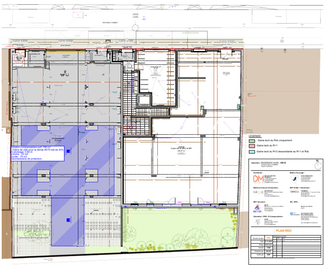This screenshot has height=266, width=325.
Task: Click the BET fluide company logo
Action: point(295,192)
